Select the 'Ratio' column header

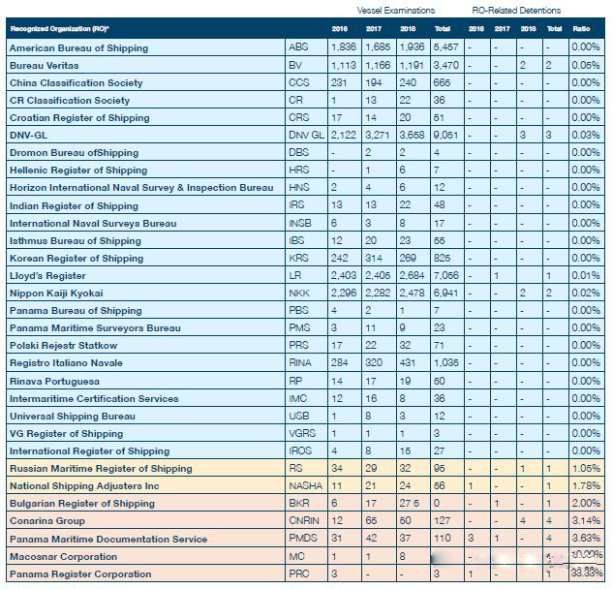[x=581, y=28]
